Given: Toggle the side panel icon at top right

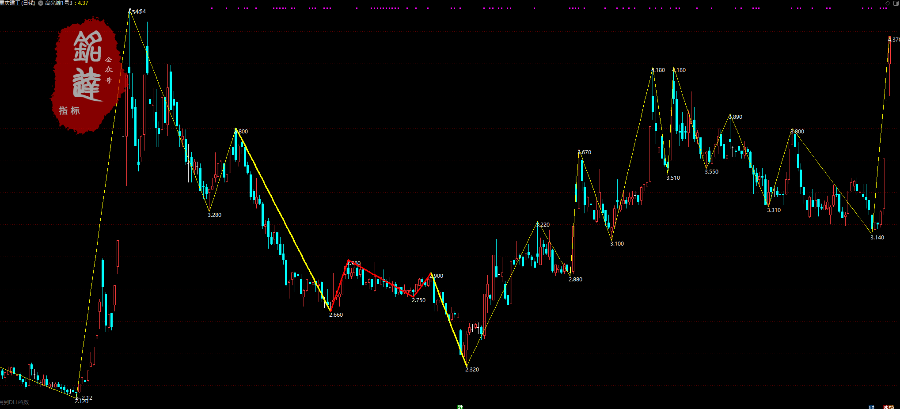Looking at the screenshot, I should (x=896, y=3).
